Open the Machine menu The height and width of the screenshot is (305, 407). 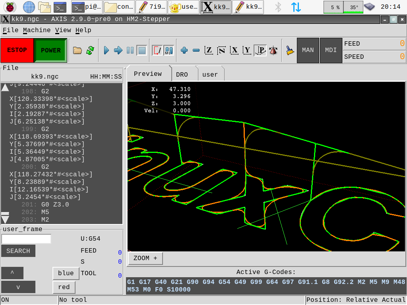coord(37,30)
